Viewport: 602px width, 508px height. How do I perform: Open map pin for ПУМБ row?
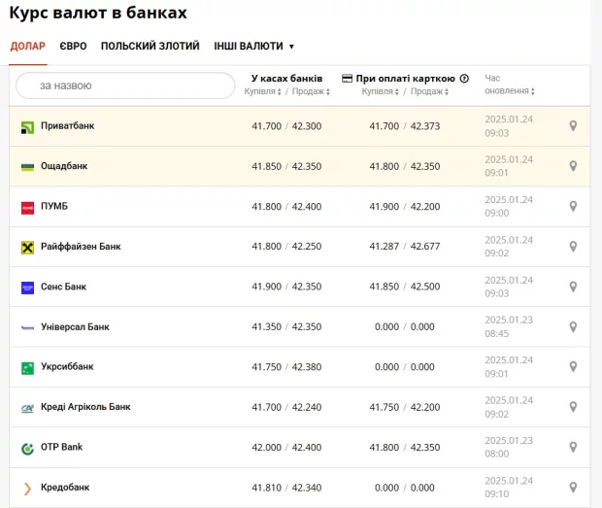click(x=573, y=207)
